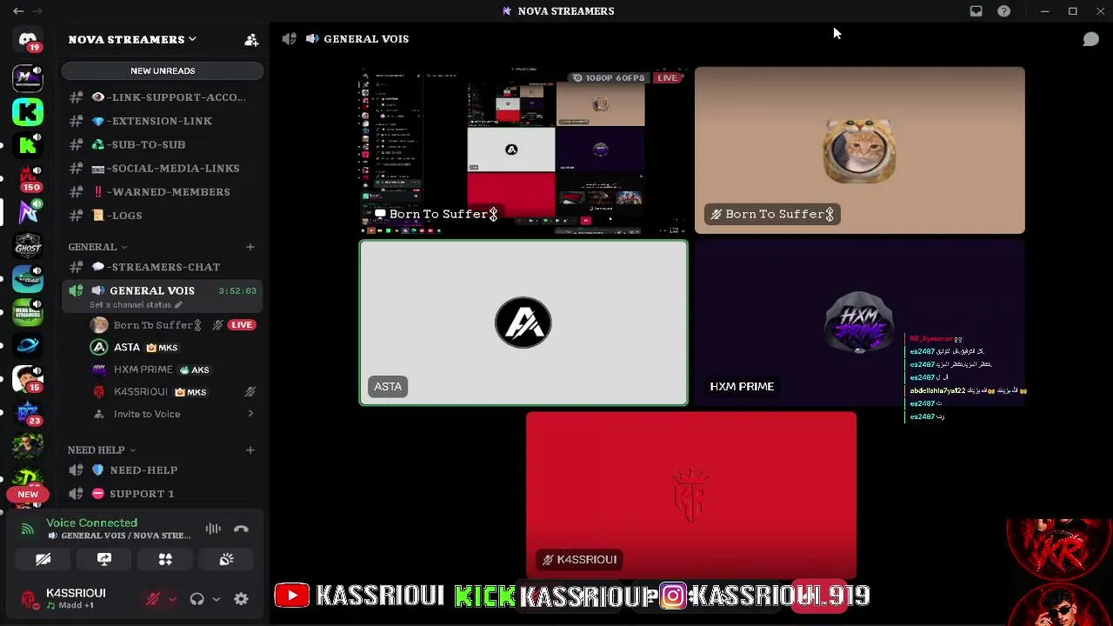This screenshot has width=1113, height=626.
Task: Click the Voice Connected status text
Action: tap(92, 523)
